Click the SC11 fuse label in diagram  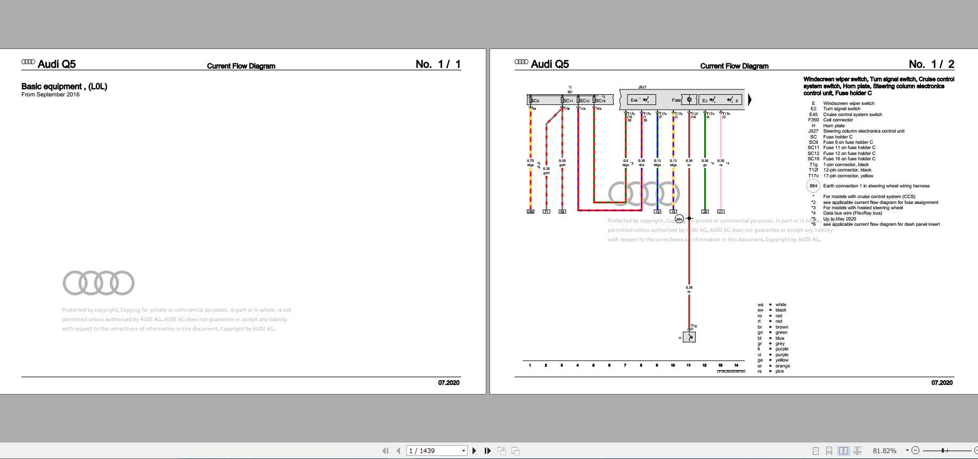coord(568,101)
